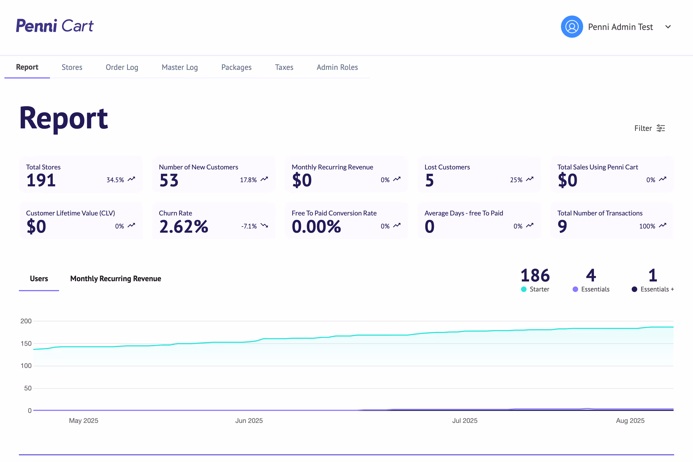Click the 17.8% change on New Customers
693x462 pixels.
[248, 180]
